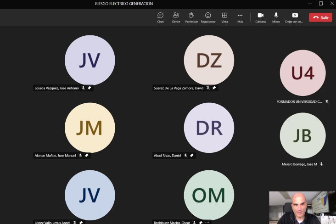Open the Chat panel
This screenshot has width=336, height=224.
click(x=160, y=17)
